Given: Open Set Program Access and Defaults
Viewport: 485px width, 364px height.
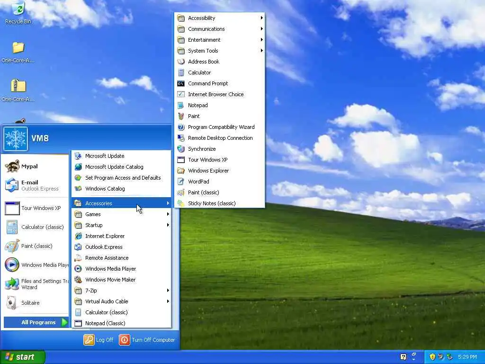Looking at the screenshot, I should click(x=121, y=178).
